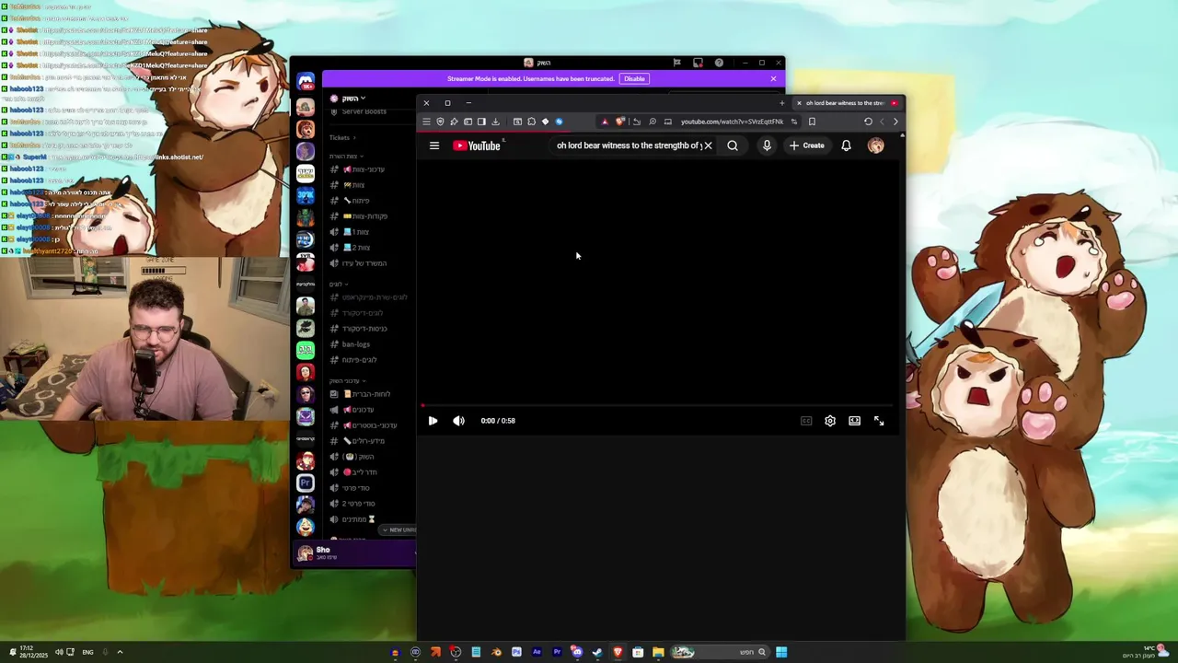Open browser extensions puzzle icon
Screen dimensions: 1178x663
pyautogui.click(x=531, y=122)
